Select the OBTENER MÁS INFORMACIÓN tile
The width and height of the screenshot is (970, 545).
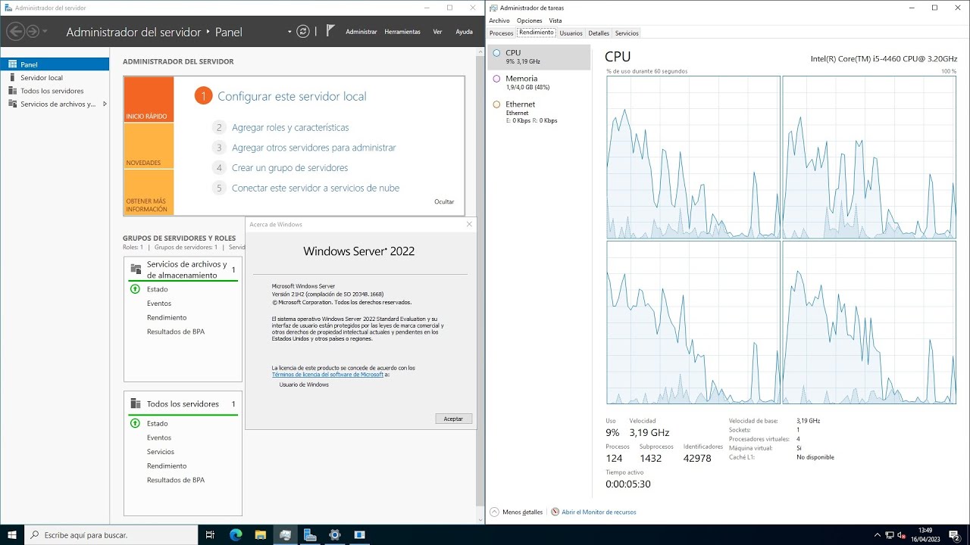(149, 192)
